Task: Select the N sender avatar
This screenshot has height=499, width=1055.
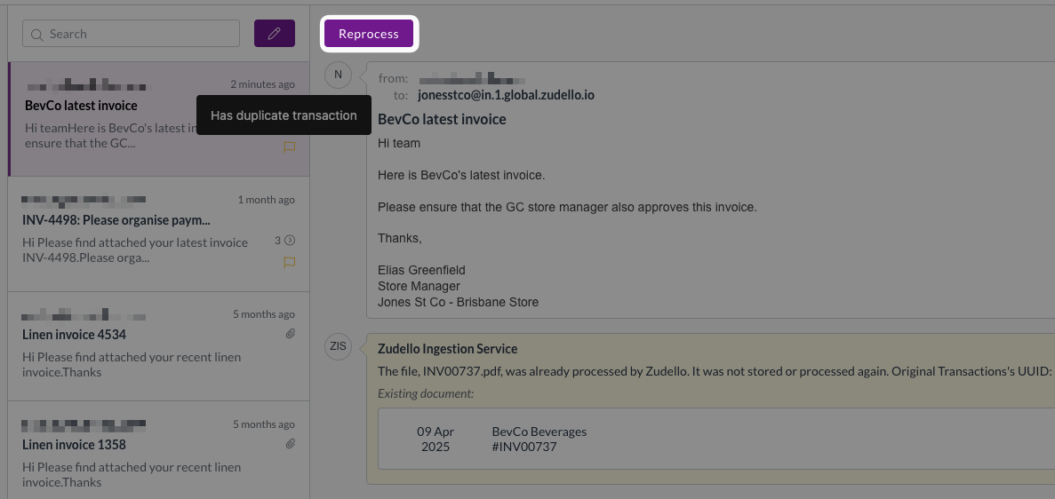Action: [338, 75]
